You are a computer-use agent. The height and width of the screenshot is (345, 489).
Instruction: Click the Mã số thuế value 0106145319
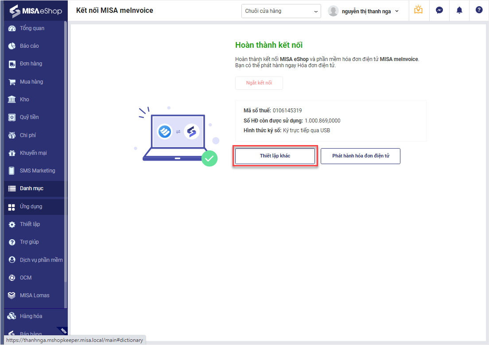point(287,111)
